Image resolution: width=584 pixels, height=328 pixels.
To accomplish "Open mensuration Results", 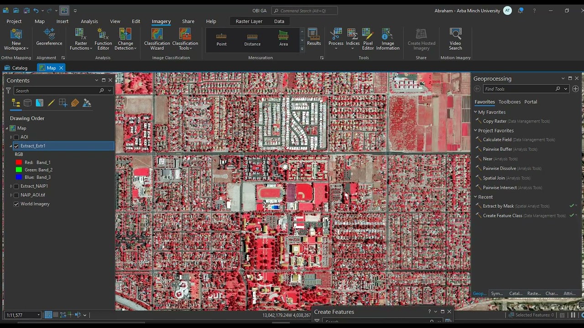I will [x=314, y=37].
